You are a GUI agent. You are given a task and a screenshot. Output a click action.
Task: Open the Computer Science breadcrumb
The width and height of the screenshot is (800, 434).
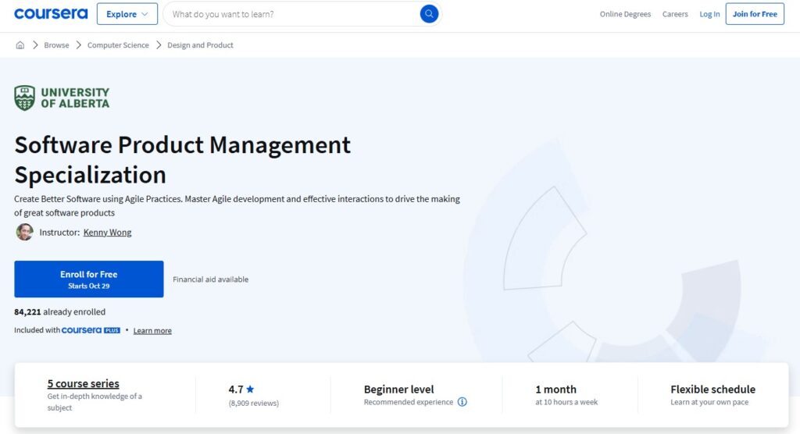pos(118,44)
